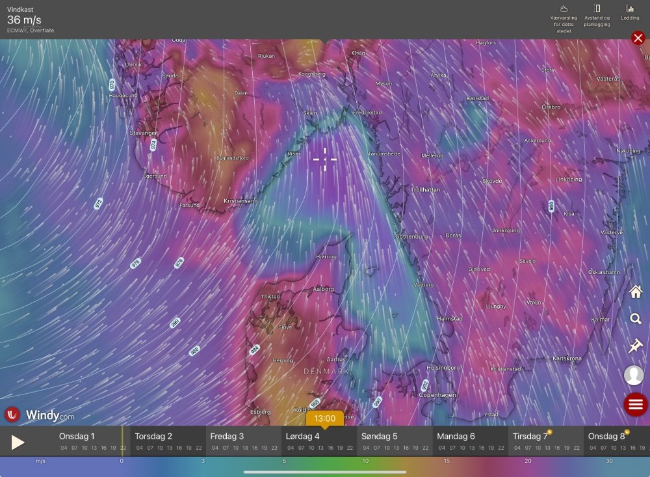650x477 pixels.
Task: Open the user profile avatar
Action: tap(634, 375)
